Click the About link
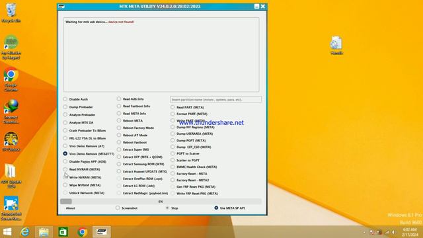This screenshot has height=238, width=423. click(x=71, y=208)
